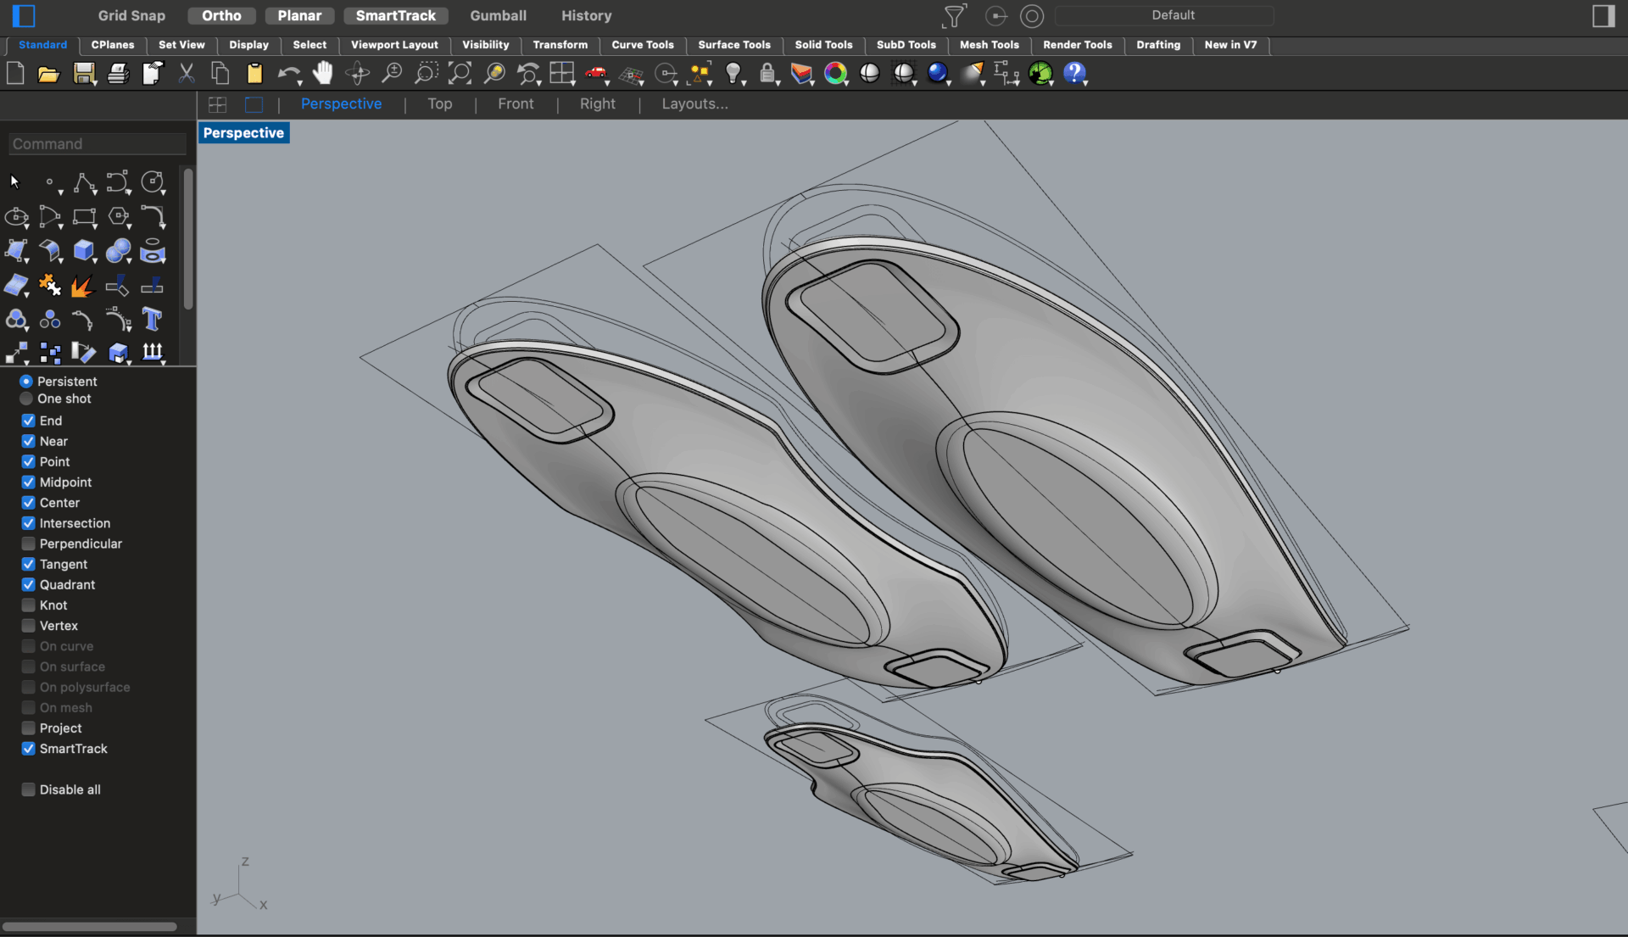The width and height of the screenshot is (1628, 937).
Task: Open the Surface Tools toolbar tab
Action: click(x=733, y=45)
